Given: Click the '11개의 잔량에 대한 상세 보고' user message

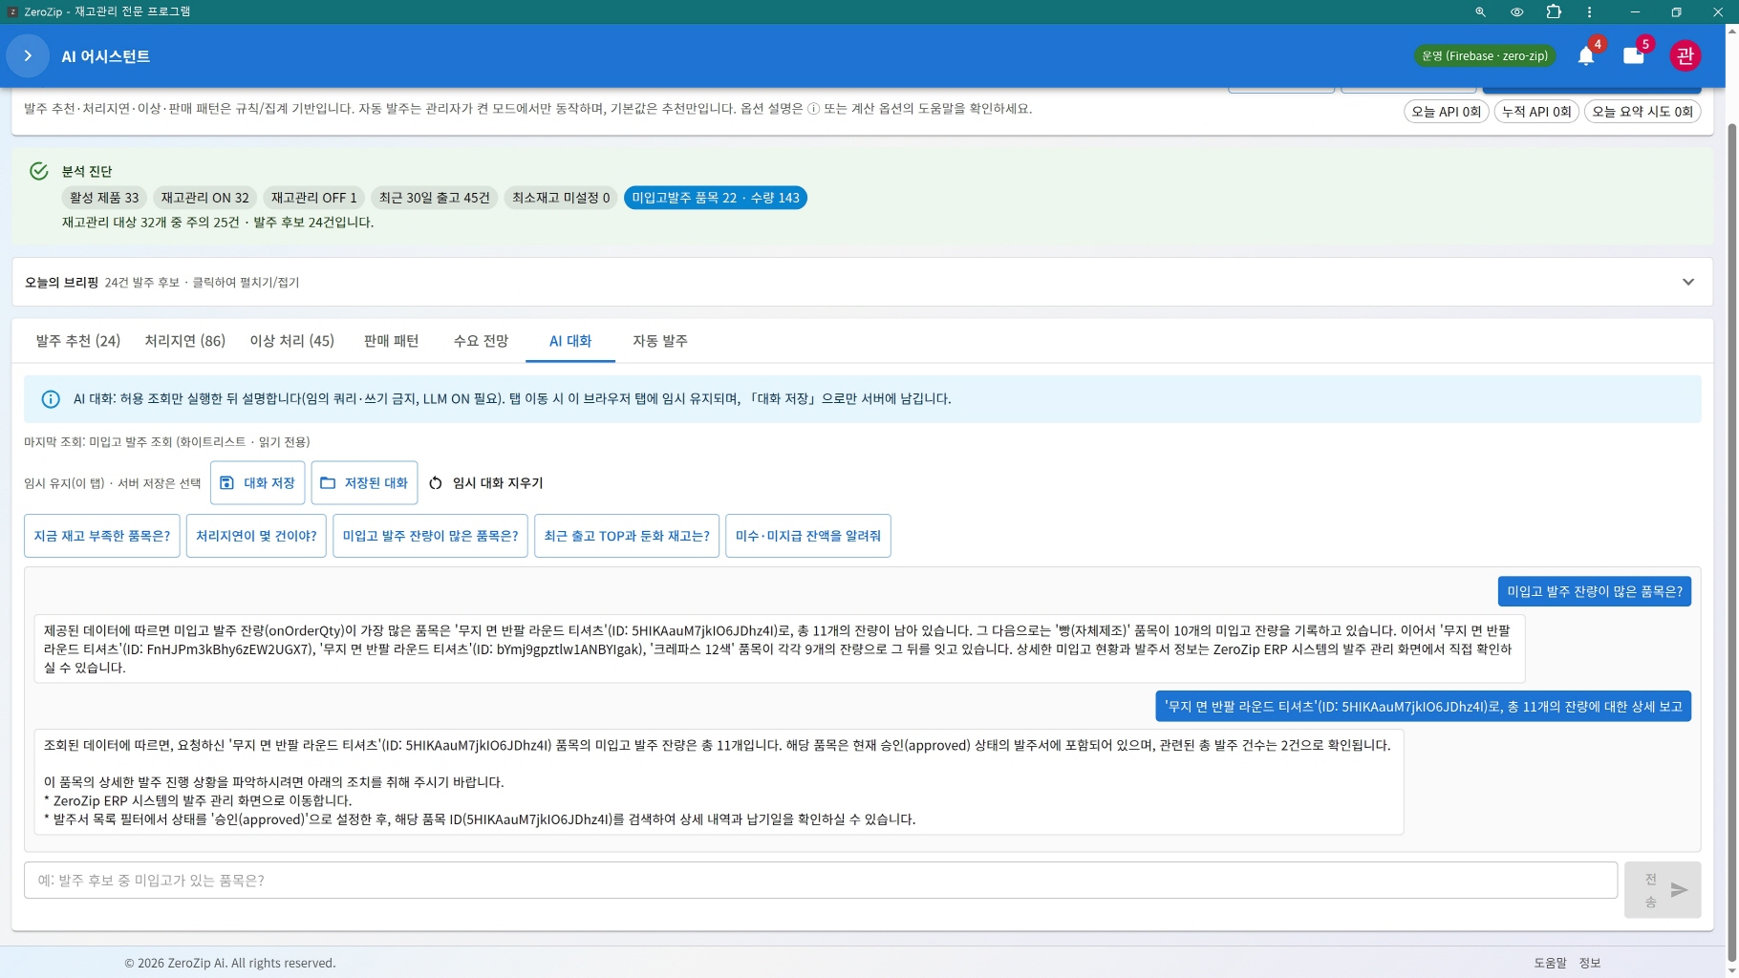Looking at the screenshot, I should pos(1423,707).
